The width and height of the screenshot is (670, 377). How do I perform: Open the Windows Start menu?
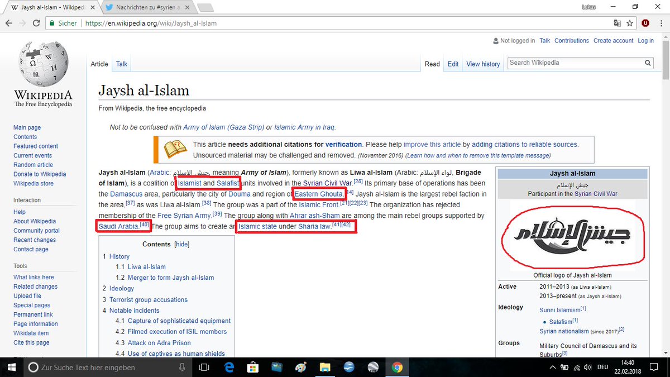tap(11, 367)
